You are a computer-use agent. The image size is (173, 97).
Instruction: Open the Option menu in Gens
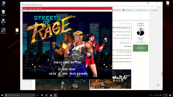click(40, 11)
